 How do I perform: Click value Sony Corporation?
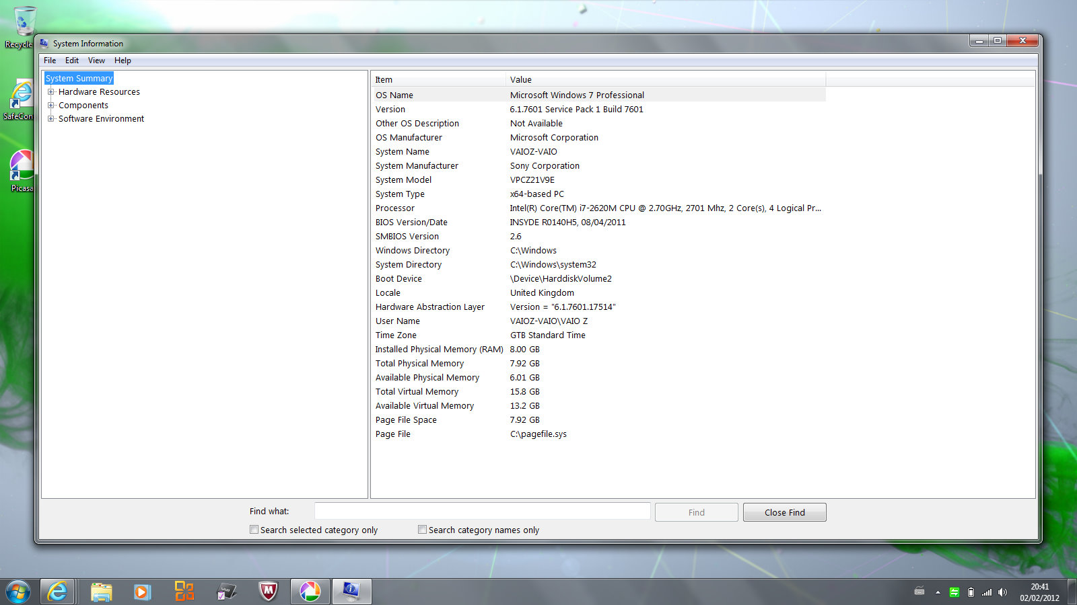coord(545,165)
